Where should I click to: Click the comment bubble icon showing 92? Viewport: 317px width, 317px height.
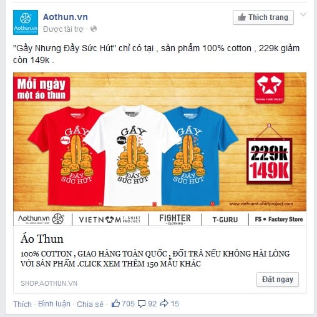tap(142, 304)
